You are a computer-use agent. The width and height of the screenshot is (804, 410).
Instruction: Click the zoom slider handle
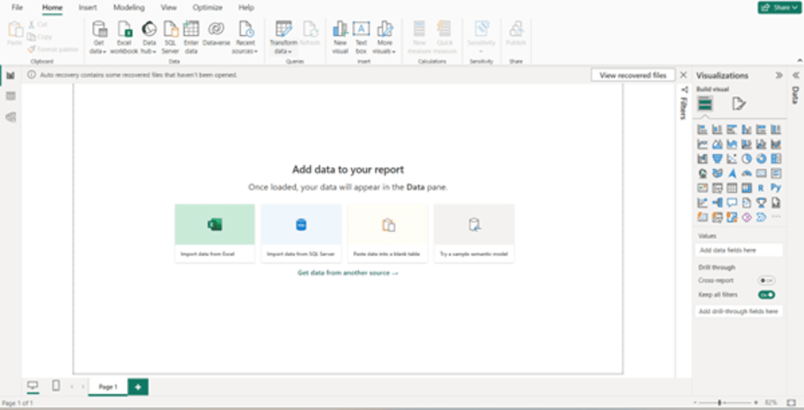click(x=720, y=402)
